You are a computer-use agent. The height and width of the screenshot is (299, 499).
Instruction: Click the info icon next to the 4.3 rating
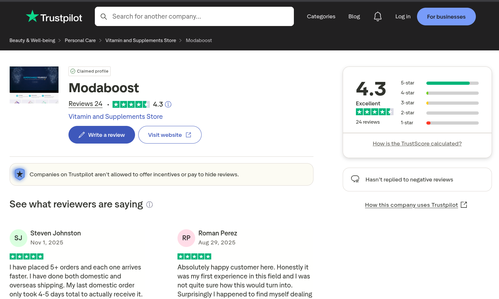[168, 104]
